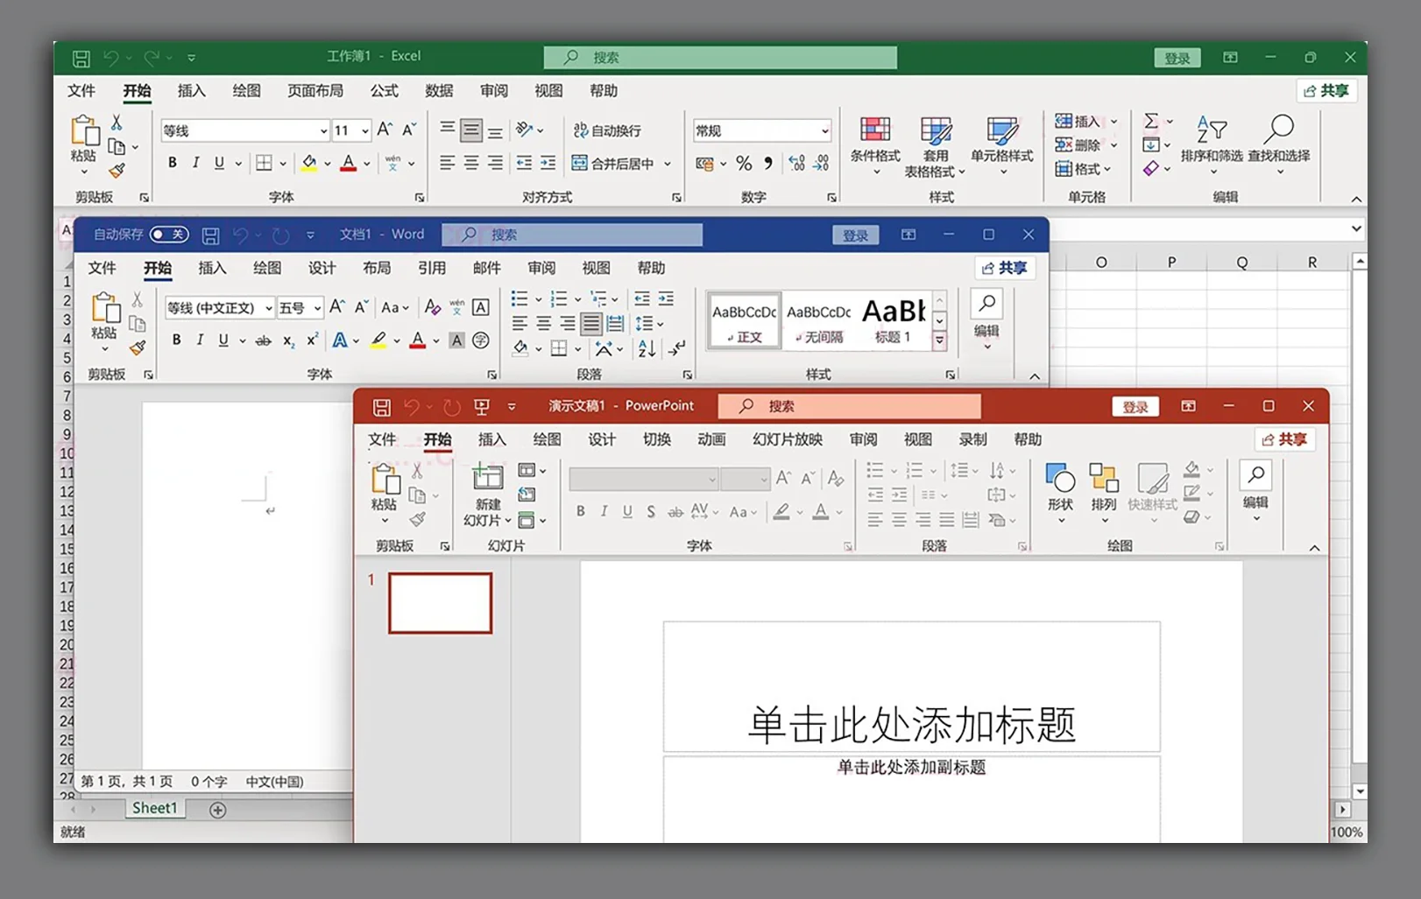The image size is (1421, 899).
Task: Toggle Bold in PowerPoint font group
Action: tap(580, 511)
